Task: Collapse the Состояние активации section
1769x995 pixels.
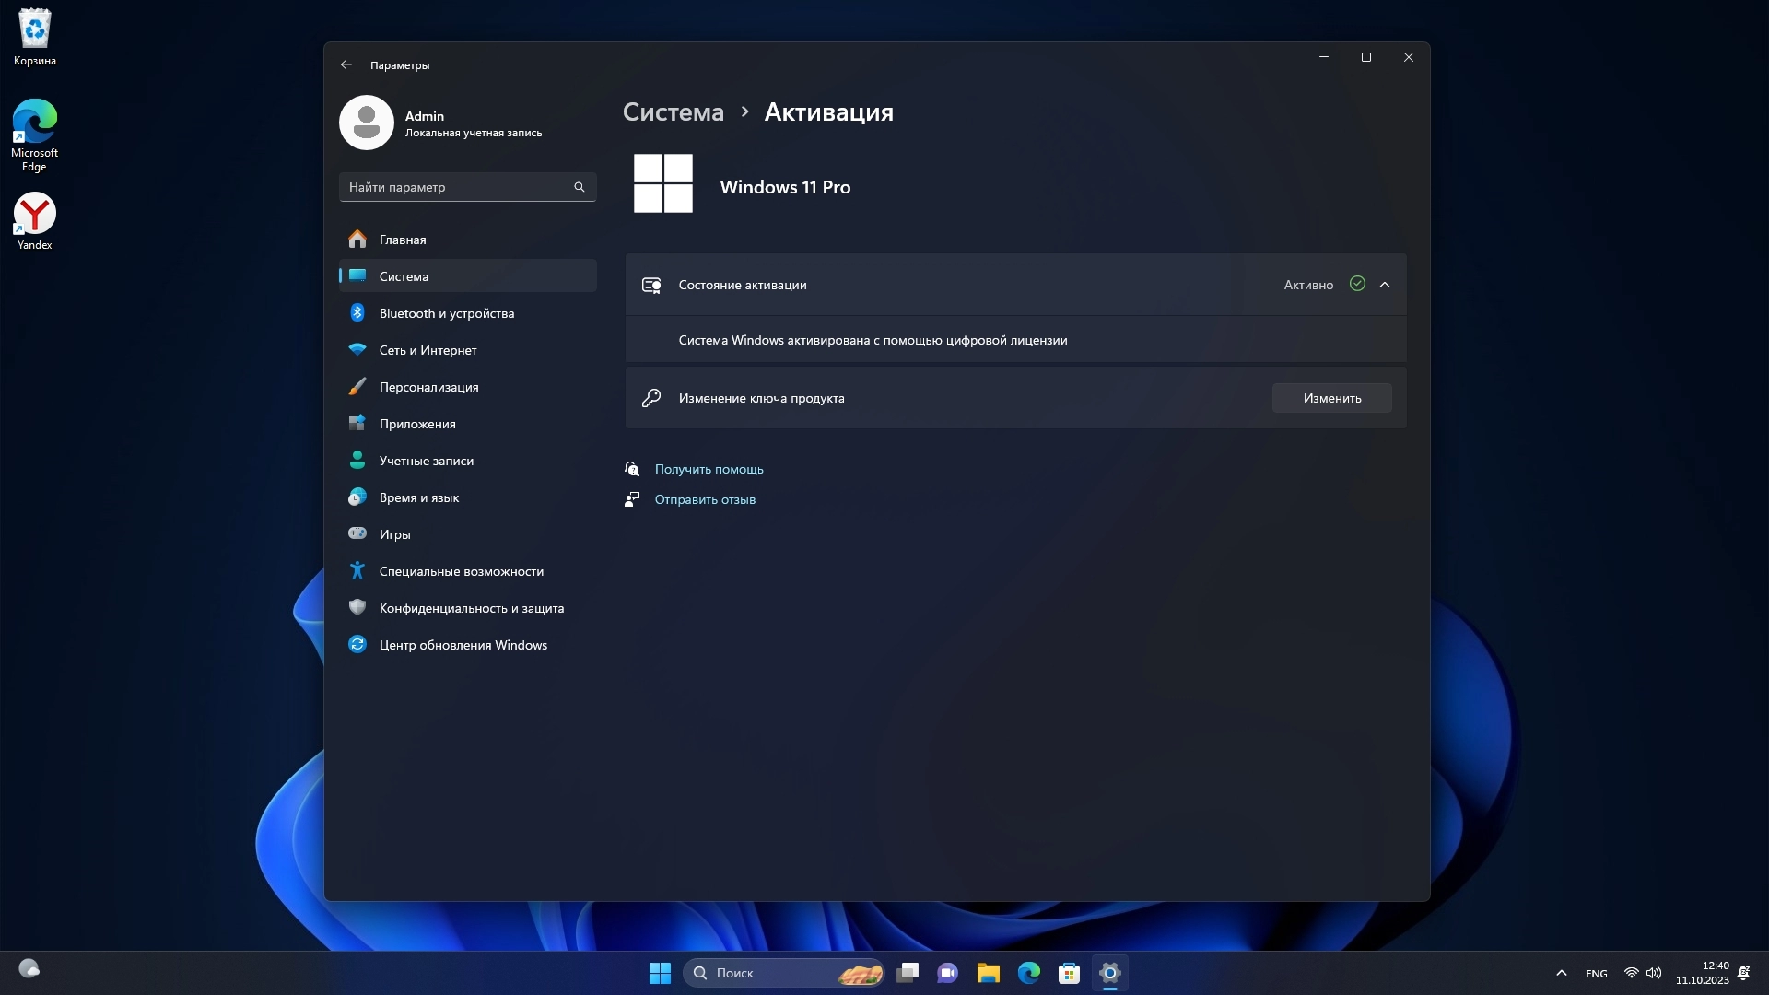Action: click(x=1384, y=285)
